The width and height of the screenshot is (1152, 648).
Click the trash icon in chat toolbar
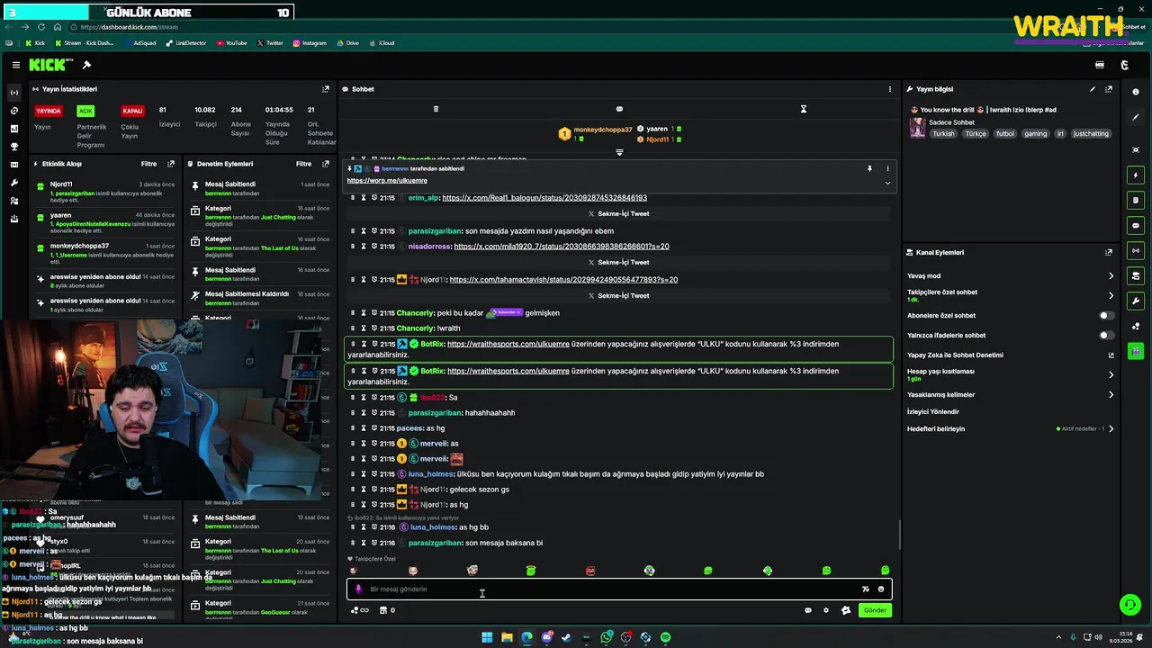[x=436, y=109]
